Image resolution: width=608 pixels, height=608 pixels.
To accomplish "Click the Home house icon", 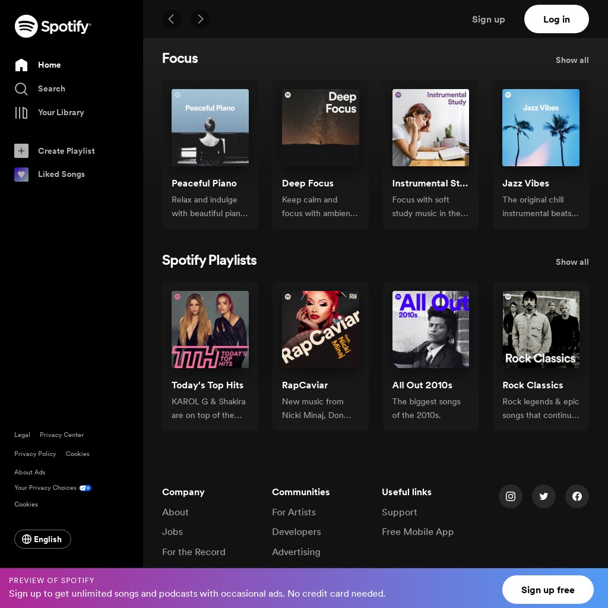I will tap(21, 65).
